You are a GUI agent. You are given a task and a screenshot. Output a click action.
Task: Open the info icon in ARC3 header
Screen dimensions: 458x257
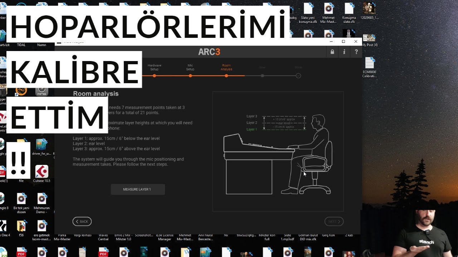point(344,52)
